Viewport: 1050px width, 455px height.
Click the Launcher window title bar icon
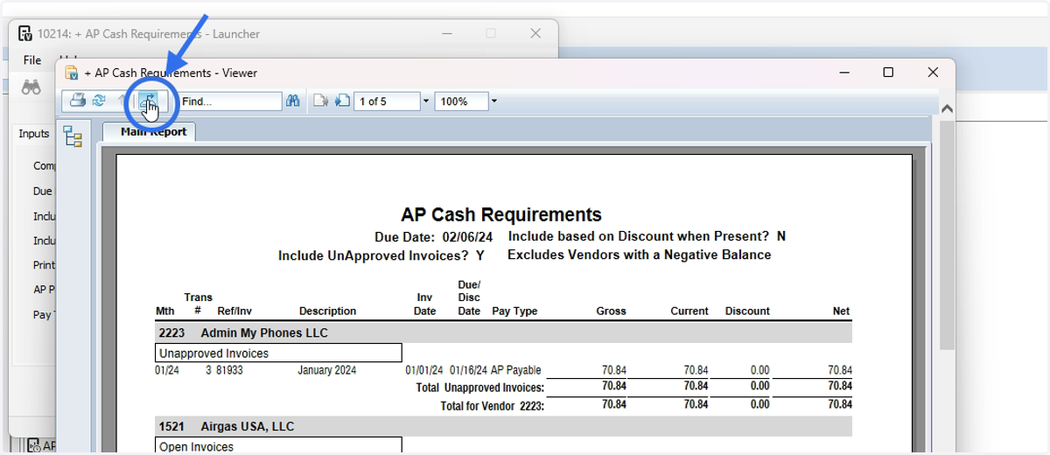pyautogui.click(x=25, y=33)
